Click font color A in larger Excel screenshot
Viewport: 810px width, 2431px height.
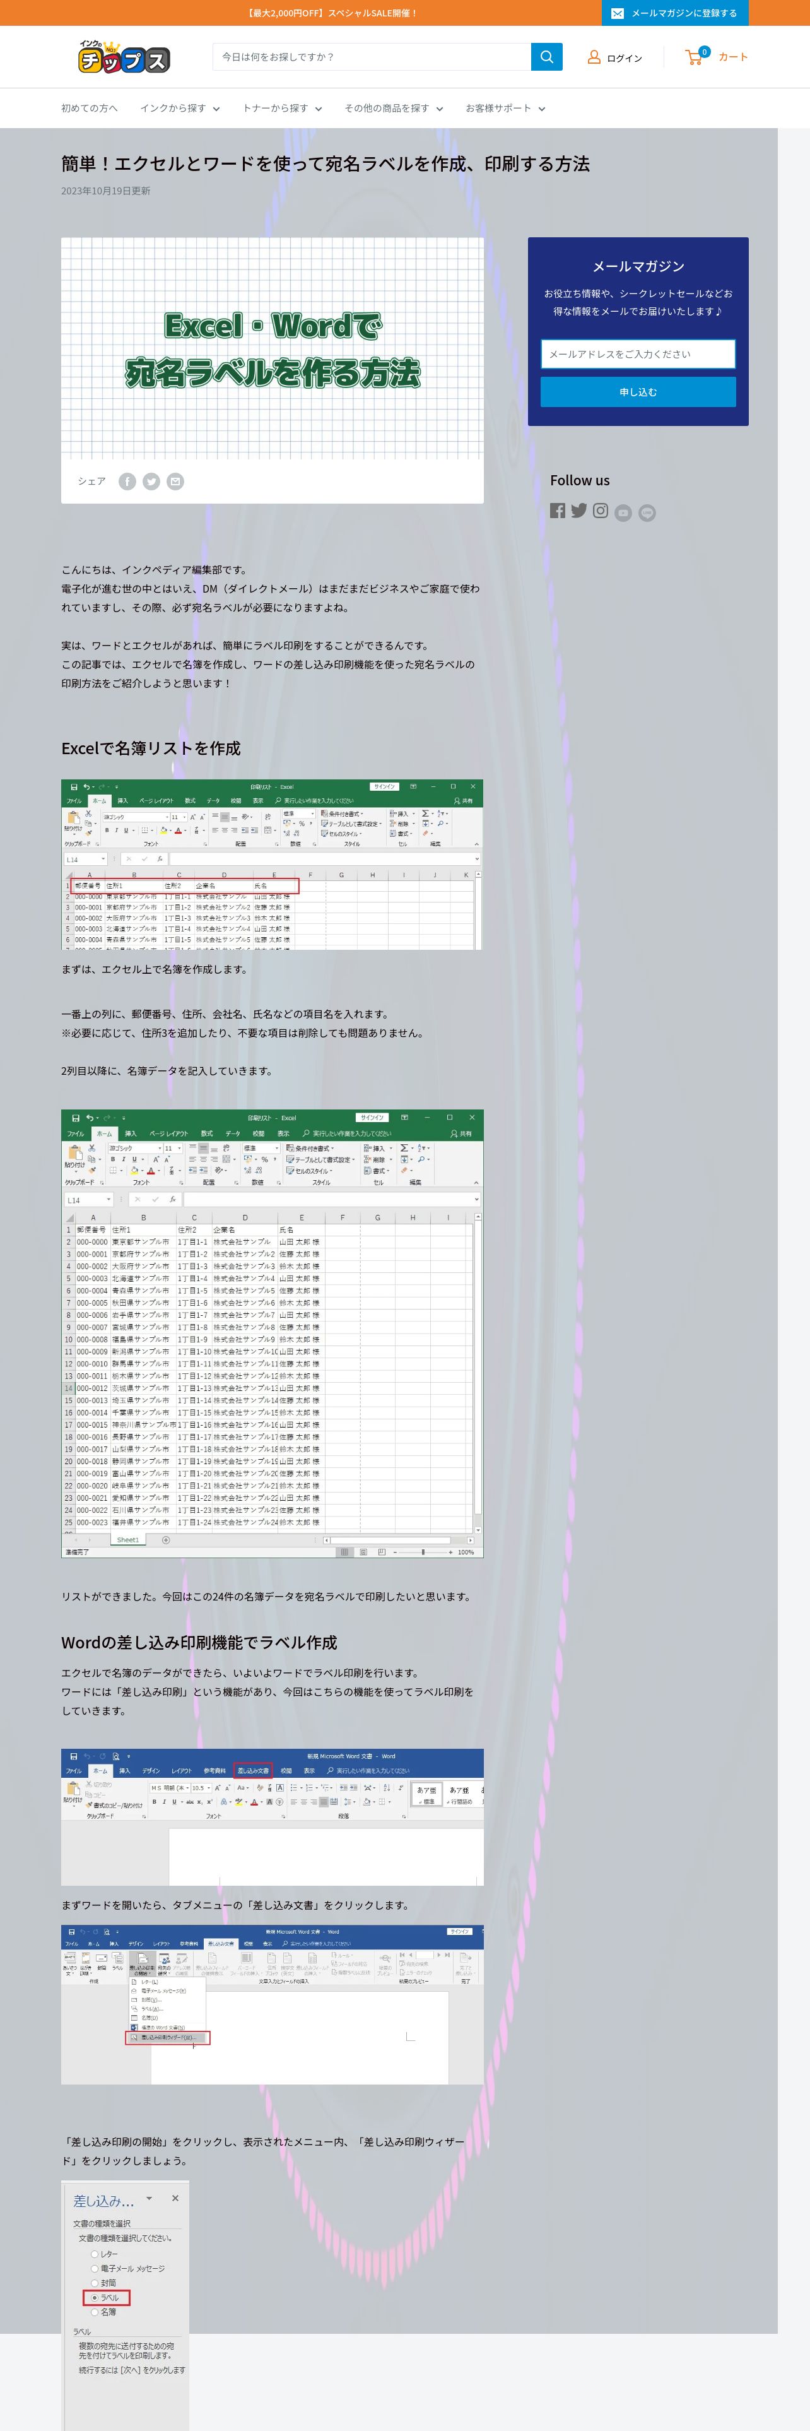click(x=151, y=1171)
